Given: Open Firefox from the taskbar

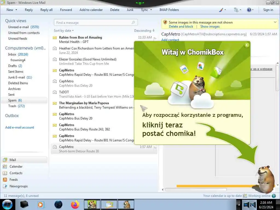Looking at the screenshot, I should pos(75,205).
